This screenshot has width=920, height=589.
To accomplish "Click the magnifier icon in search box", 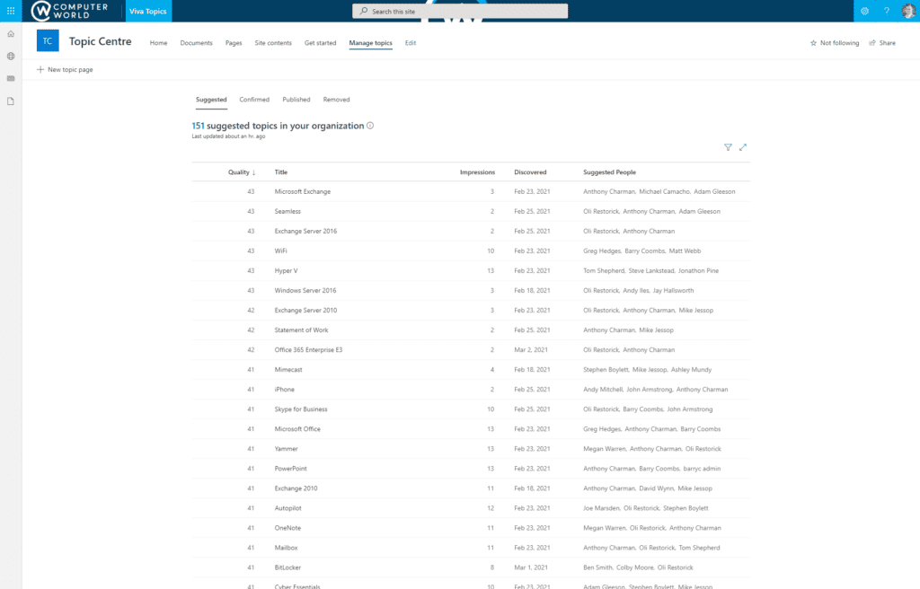I will (364, 11).
